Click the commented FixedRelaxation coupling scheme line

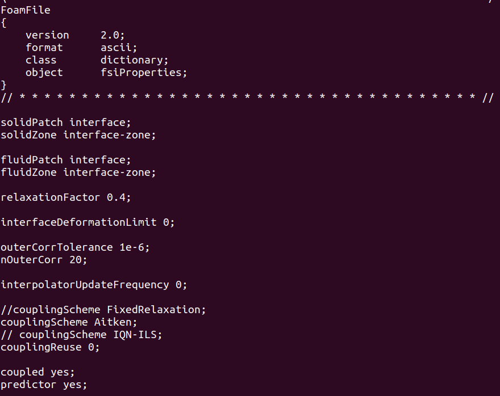tap(103, 310)
